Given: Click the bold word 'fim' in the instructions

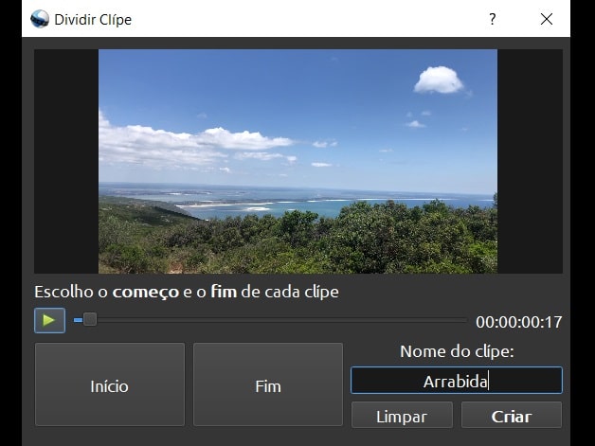Looking at the screenshot, I should tap(225, 292).
